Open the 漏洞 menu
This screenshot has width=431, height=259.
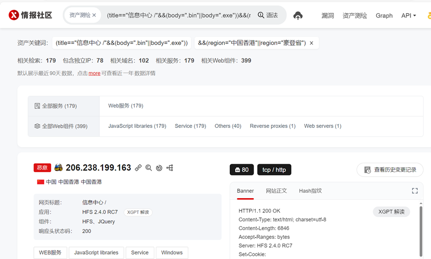tap(328, 15)
